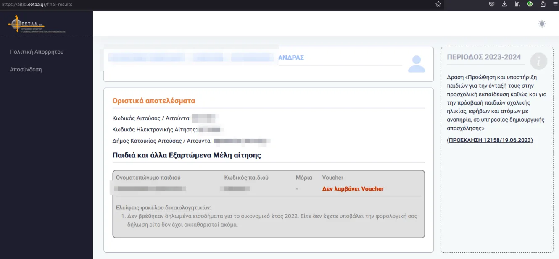The width and height of the screenshot is (559, 259).
Task: Save page to Pocket
Action: (492, 4)
